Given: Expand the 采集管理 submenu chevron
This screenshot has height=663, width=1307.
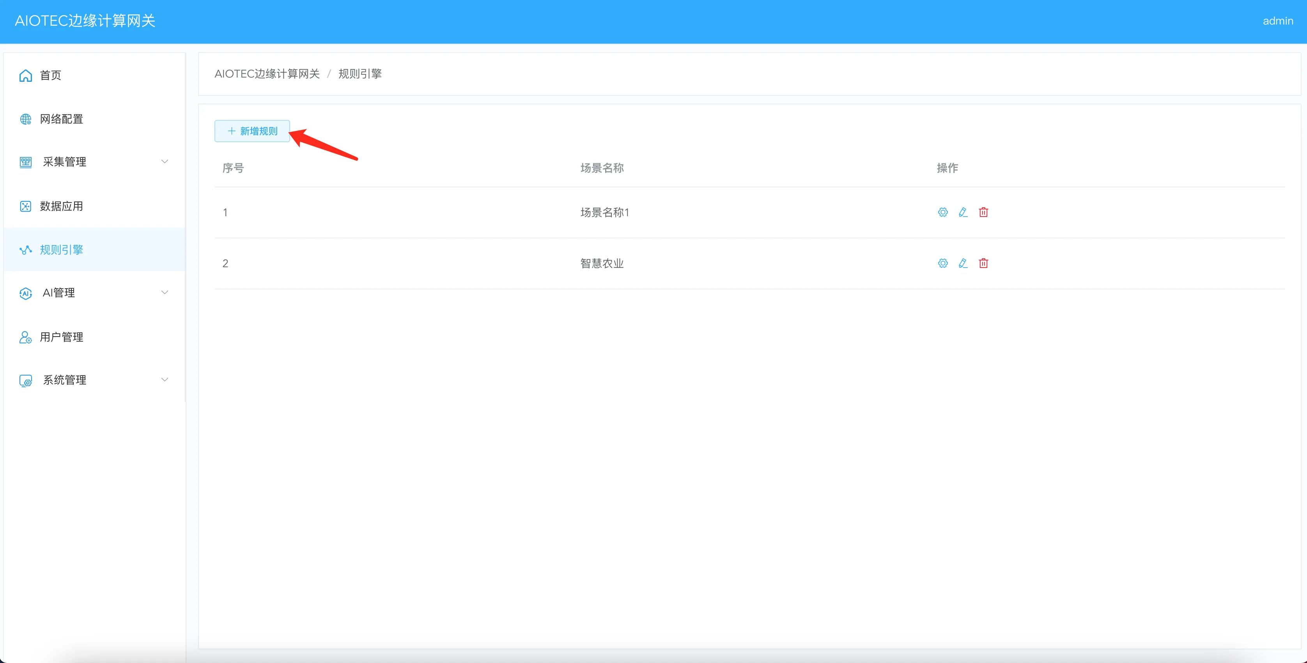Looking at the screenshot, I should (x=165, y=162).
